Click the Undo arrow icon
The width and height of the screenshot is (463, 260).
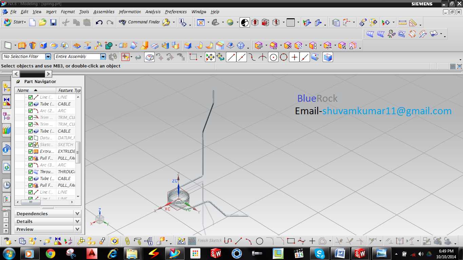click(x=99, y=22)
